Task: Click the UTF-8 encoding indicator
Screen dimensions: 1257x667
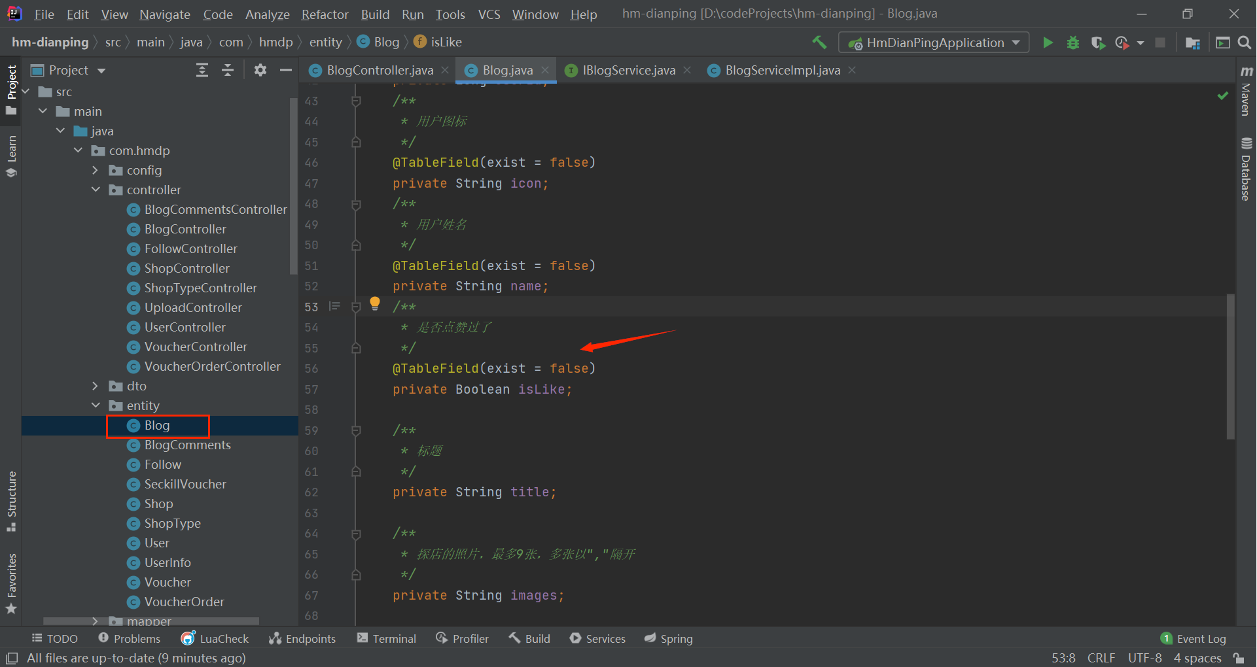Action: pyautogui.click(x=1145, y=658)
